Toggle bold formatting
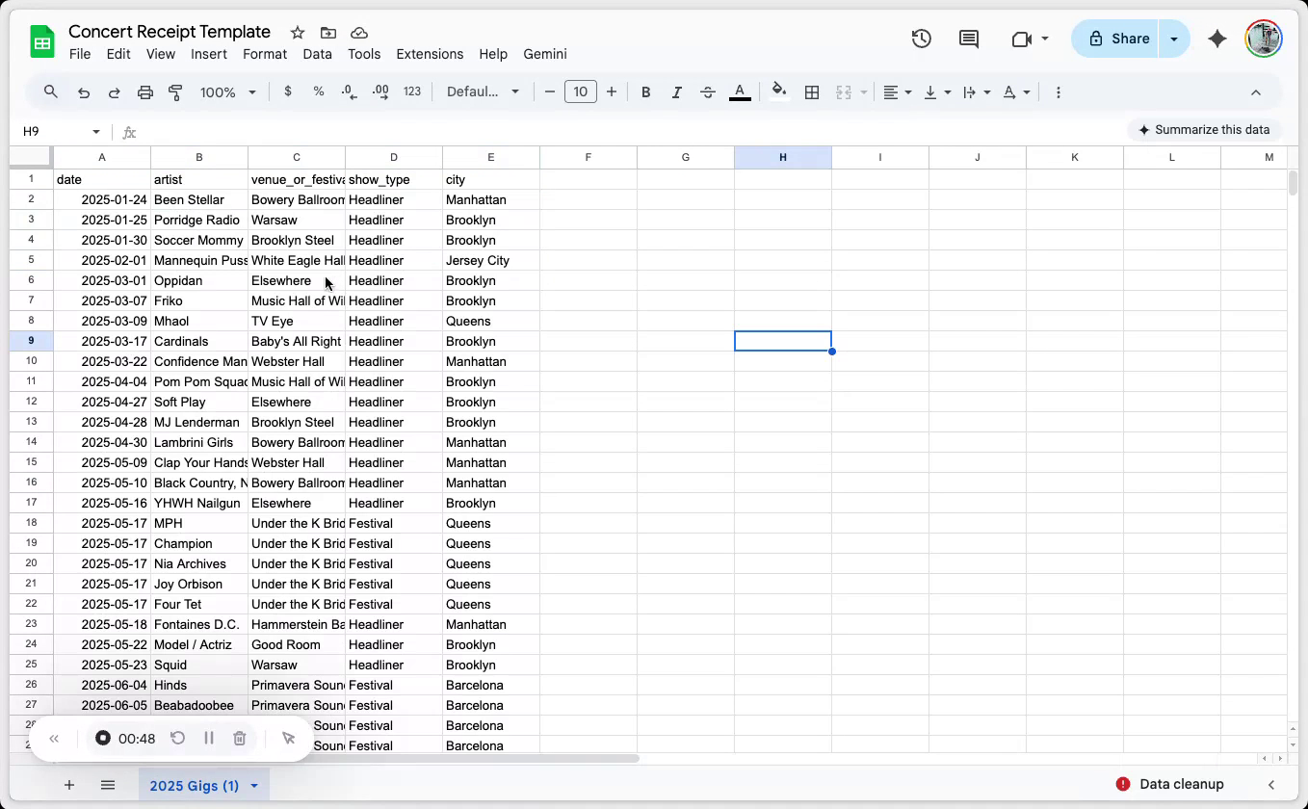 pyautogui.click(x=646, y=92)
